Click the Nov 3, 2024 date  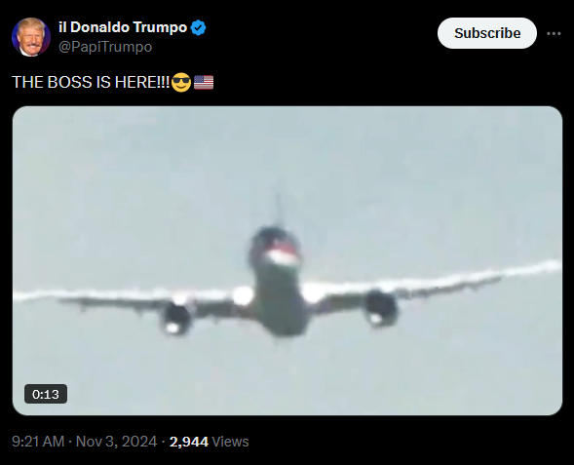pyautogui.click(x=116, y=442)
